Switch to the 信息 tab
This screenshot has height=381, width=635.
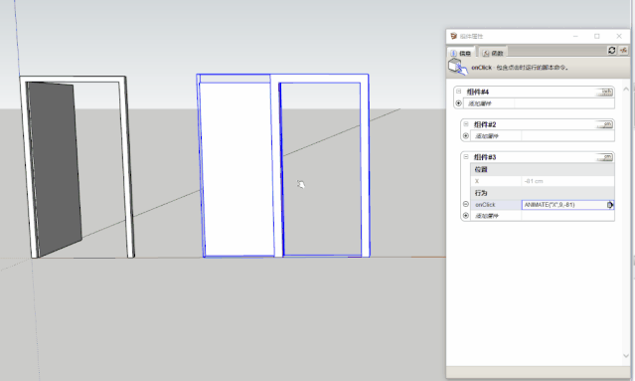461,53
